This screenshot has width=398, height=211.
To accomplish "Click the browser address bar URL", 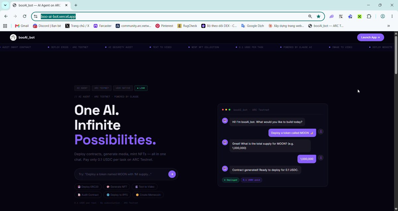I will [59, 16].
